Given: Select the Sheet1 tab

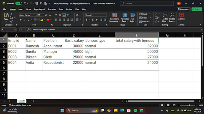Looking at the screenshot, I should [22, 101].
